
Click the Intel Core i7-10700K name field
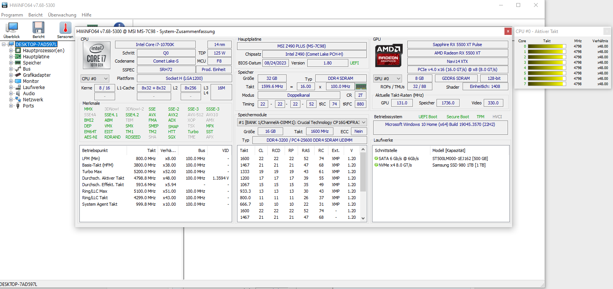(155, 45)
